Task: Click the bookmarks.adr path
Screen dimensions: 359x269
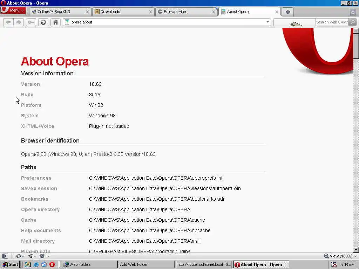Action: point(157,199)
